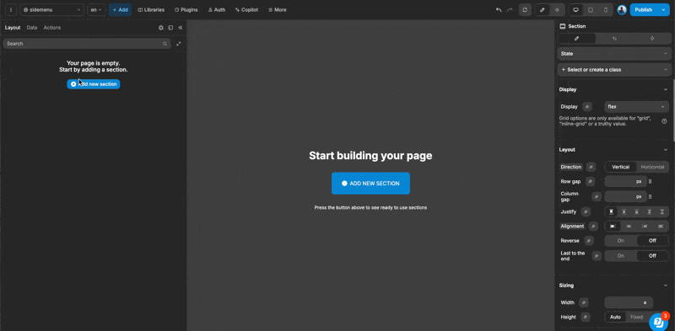Open the Publish dropdown arrow
Viewport: 675px width, 331px height.
click(x=663, y=10)
